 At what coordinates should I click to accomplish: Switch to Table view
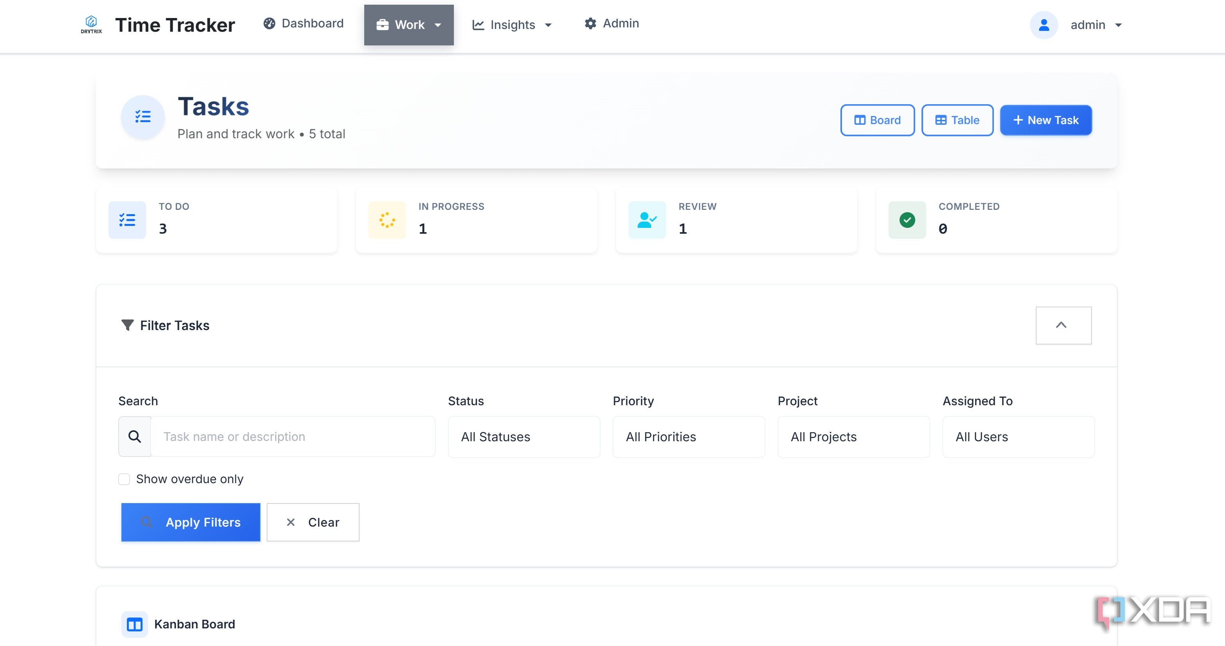click(957, 120)
